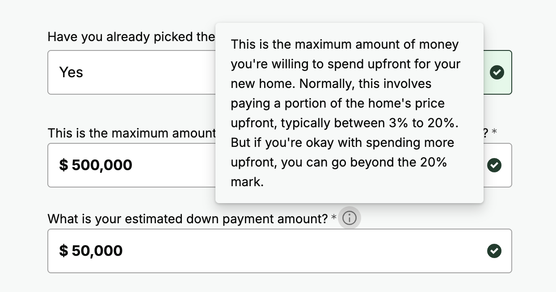The image size is (556, 292).
Task: Click the asterisk right of the info tooltip
Action: pyautogui.click(x=494, y=133)
